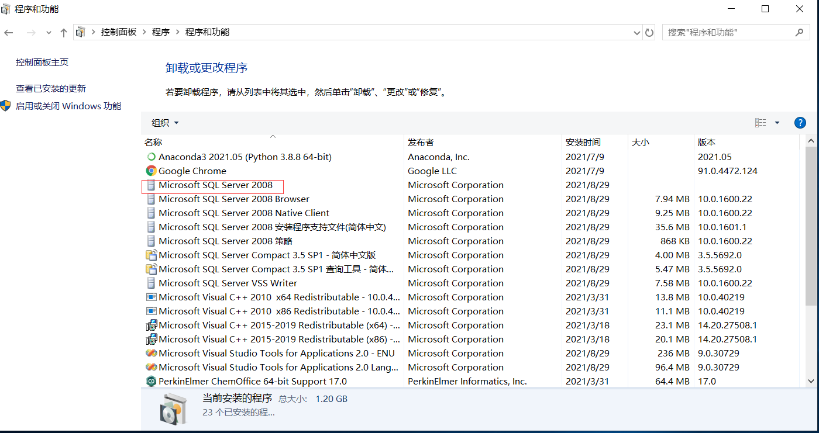Sort list by 安装时间 column header
Screen dimensions: 819x433
(583, 142)
